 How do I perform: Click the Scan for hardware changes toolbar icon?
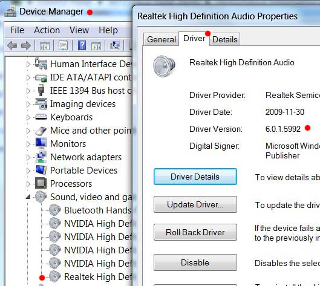[115, 45]
